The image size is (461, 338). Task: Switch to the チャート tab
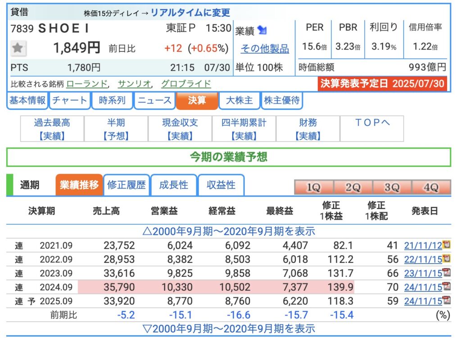[x=70, y=100]
